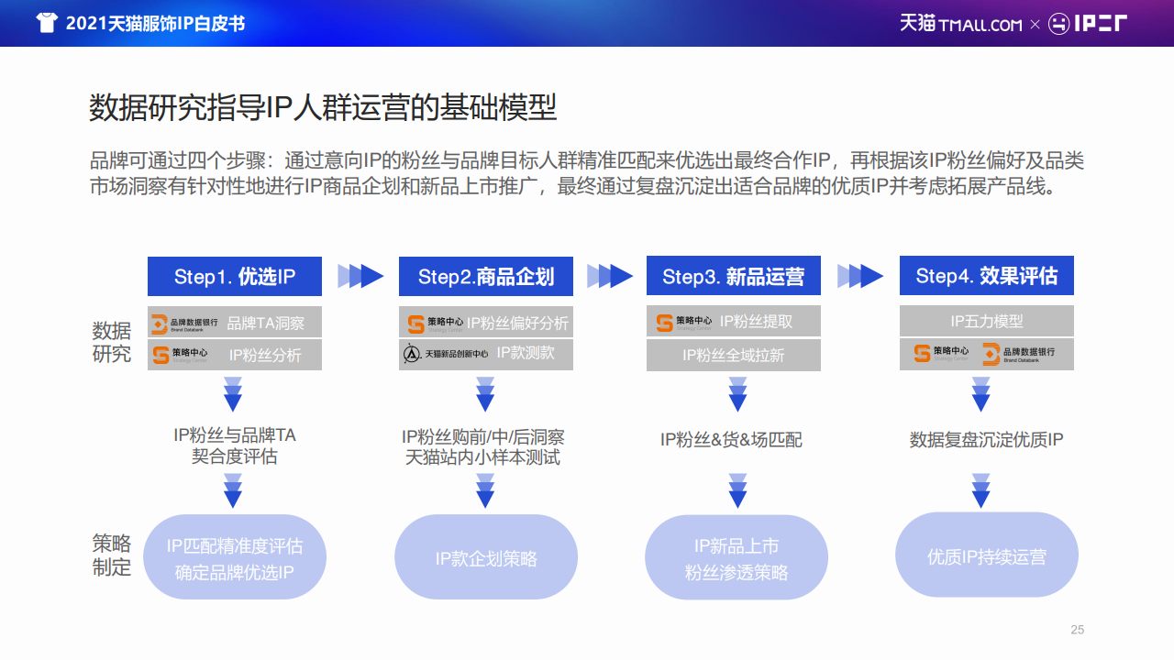Click the 品牌数据银行 logo under Step4

click(x=1018, y=354)
